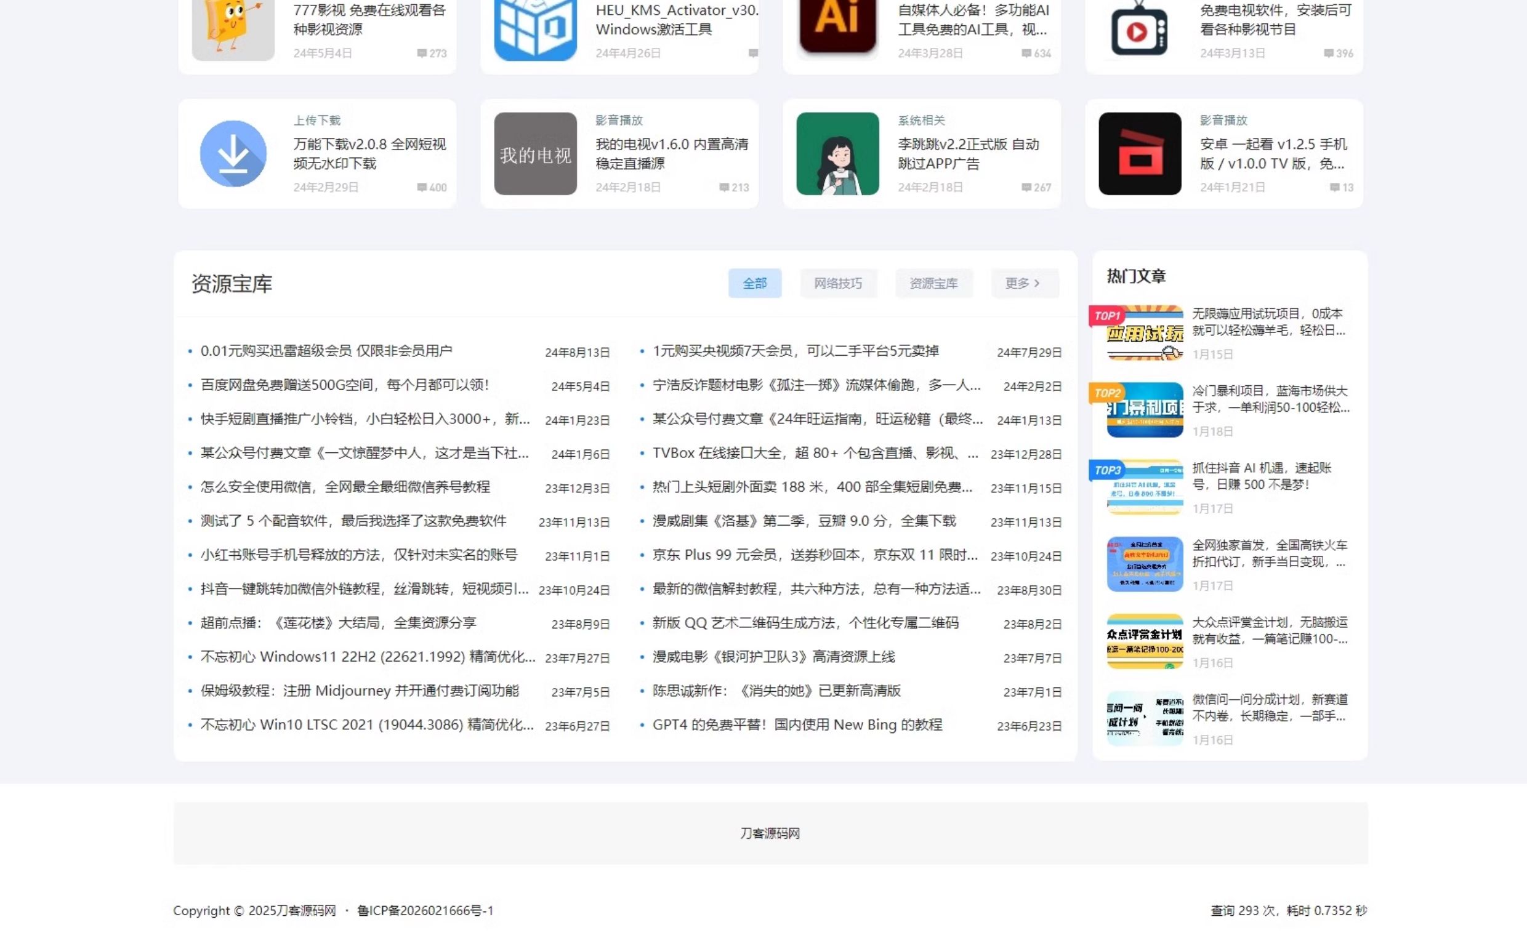Open the 高铁火车折扣代订 article thumbnail

(x=1145, y=564)
